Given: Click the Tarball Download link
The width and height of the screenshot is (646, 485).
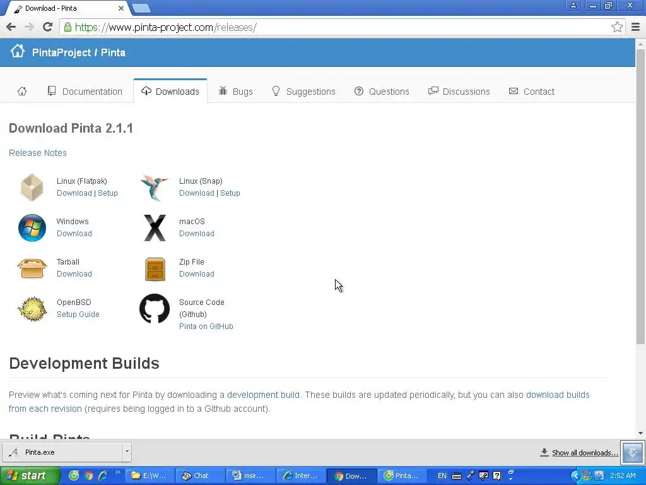Looking at the screenshot, I should tap(74, 274).
